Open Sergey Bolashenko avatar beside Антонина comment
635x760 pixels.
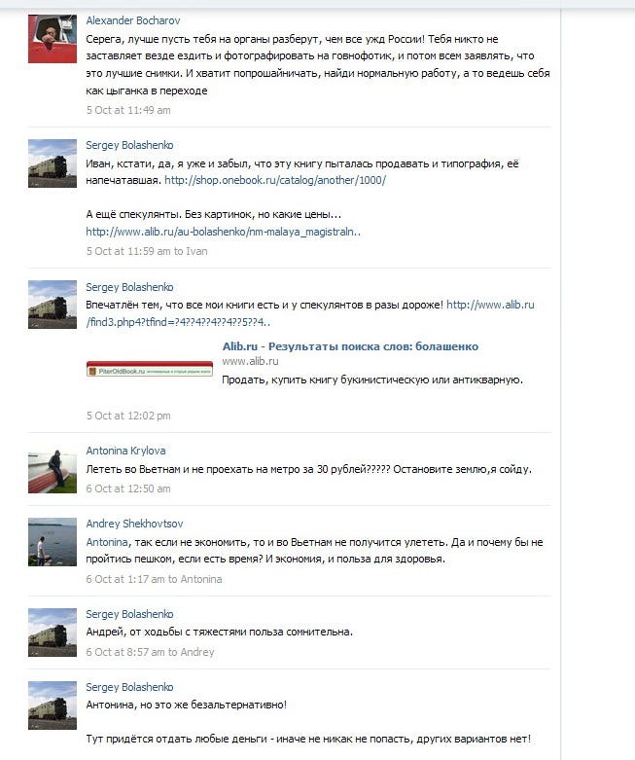point(53,706)
